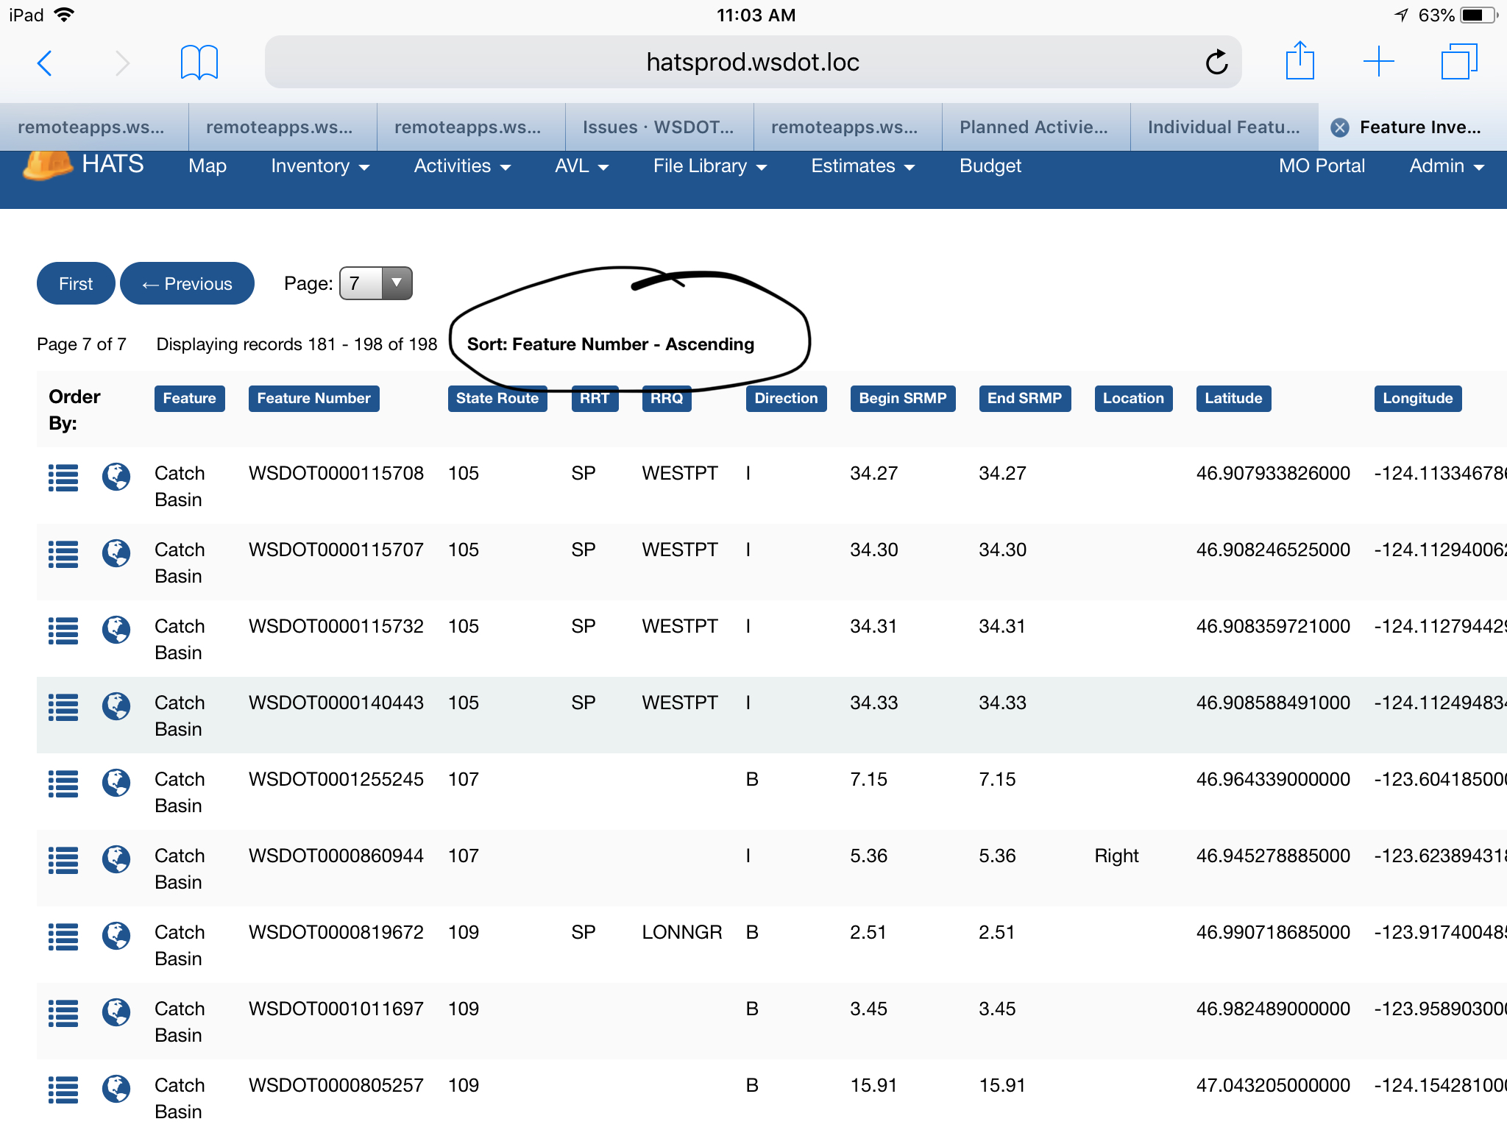Show all open tabs with tab switcher

[1459, 62]
